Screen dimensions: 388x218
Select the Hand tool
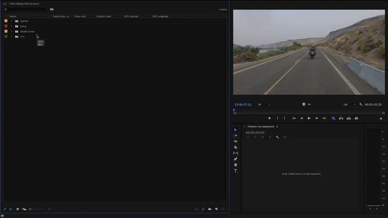coord(235,165)
